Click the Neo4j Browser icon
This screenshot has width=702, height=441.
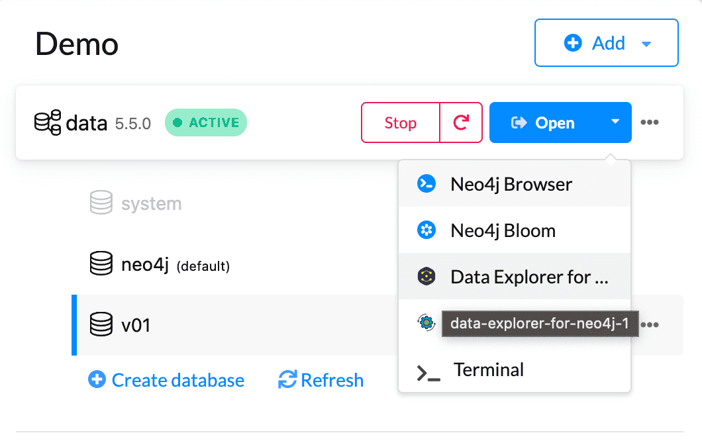pos(426,184)
